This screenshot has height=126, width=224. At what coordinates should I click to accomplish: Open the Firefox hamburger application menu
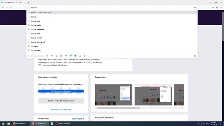pyautogui.click(x=221, y=7)
